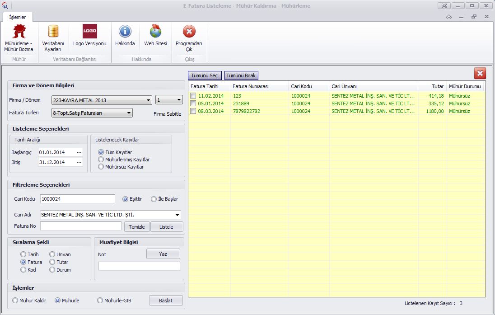
Task: Open the Başlangıç date picker ellipsis
Action: tap(79, 152)
